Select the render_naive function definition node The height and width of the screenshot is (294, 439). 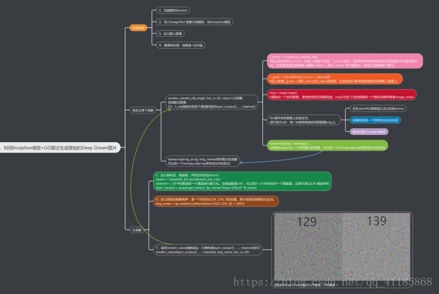point(212,102)
